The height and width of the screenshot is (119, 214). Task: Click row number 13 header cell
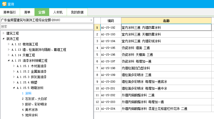tap(97, 109)
